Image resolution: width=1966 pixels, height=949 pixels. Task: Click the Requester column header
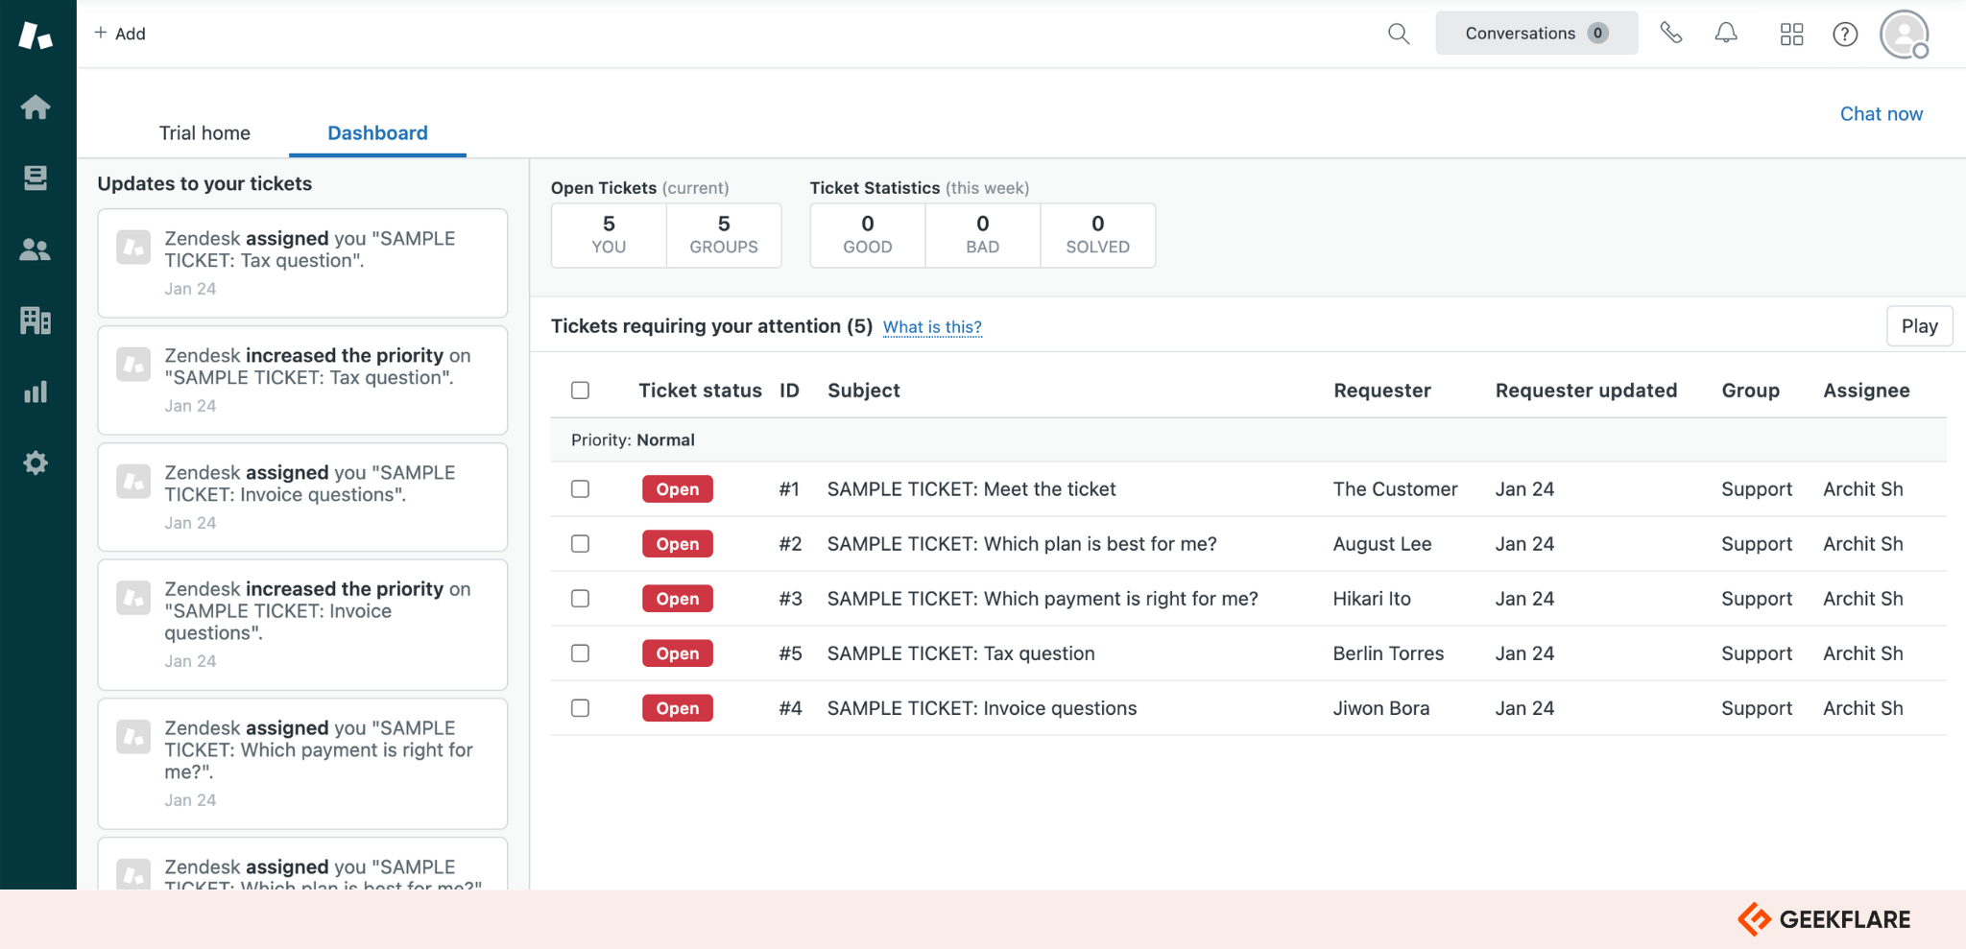(1382, 391)
